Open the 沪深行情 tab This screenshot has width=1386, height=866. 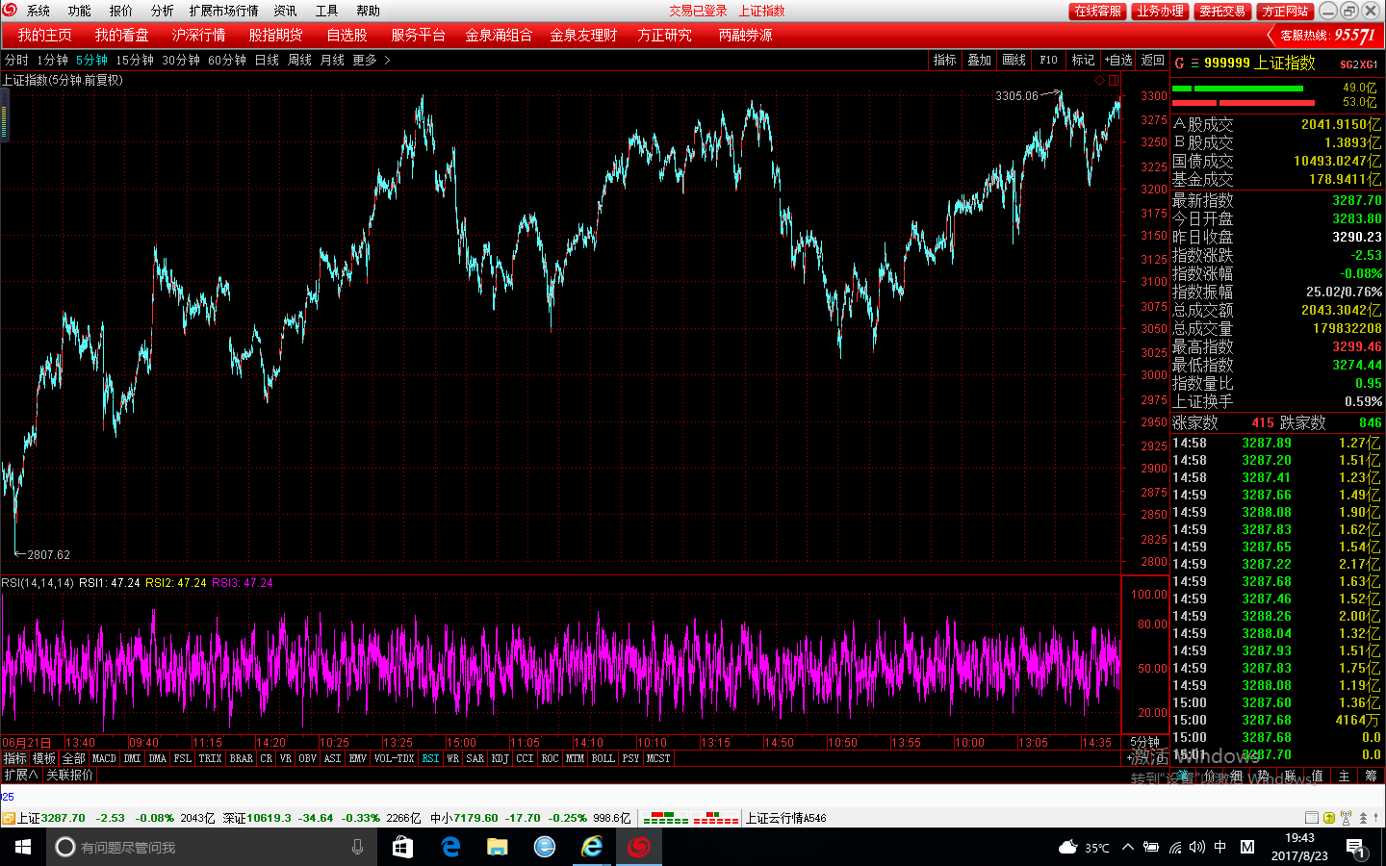[x=198, y=35]
